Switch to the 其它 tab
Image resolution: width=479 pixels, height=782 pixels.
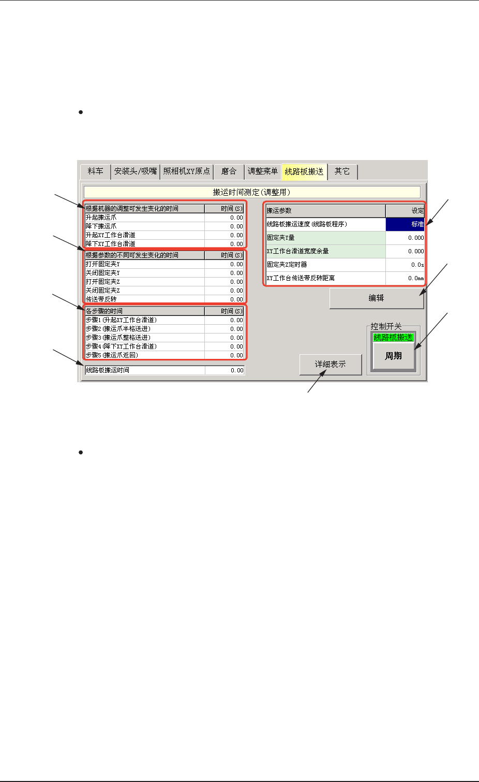click(x=342, y=171)
